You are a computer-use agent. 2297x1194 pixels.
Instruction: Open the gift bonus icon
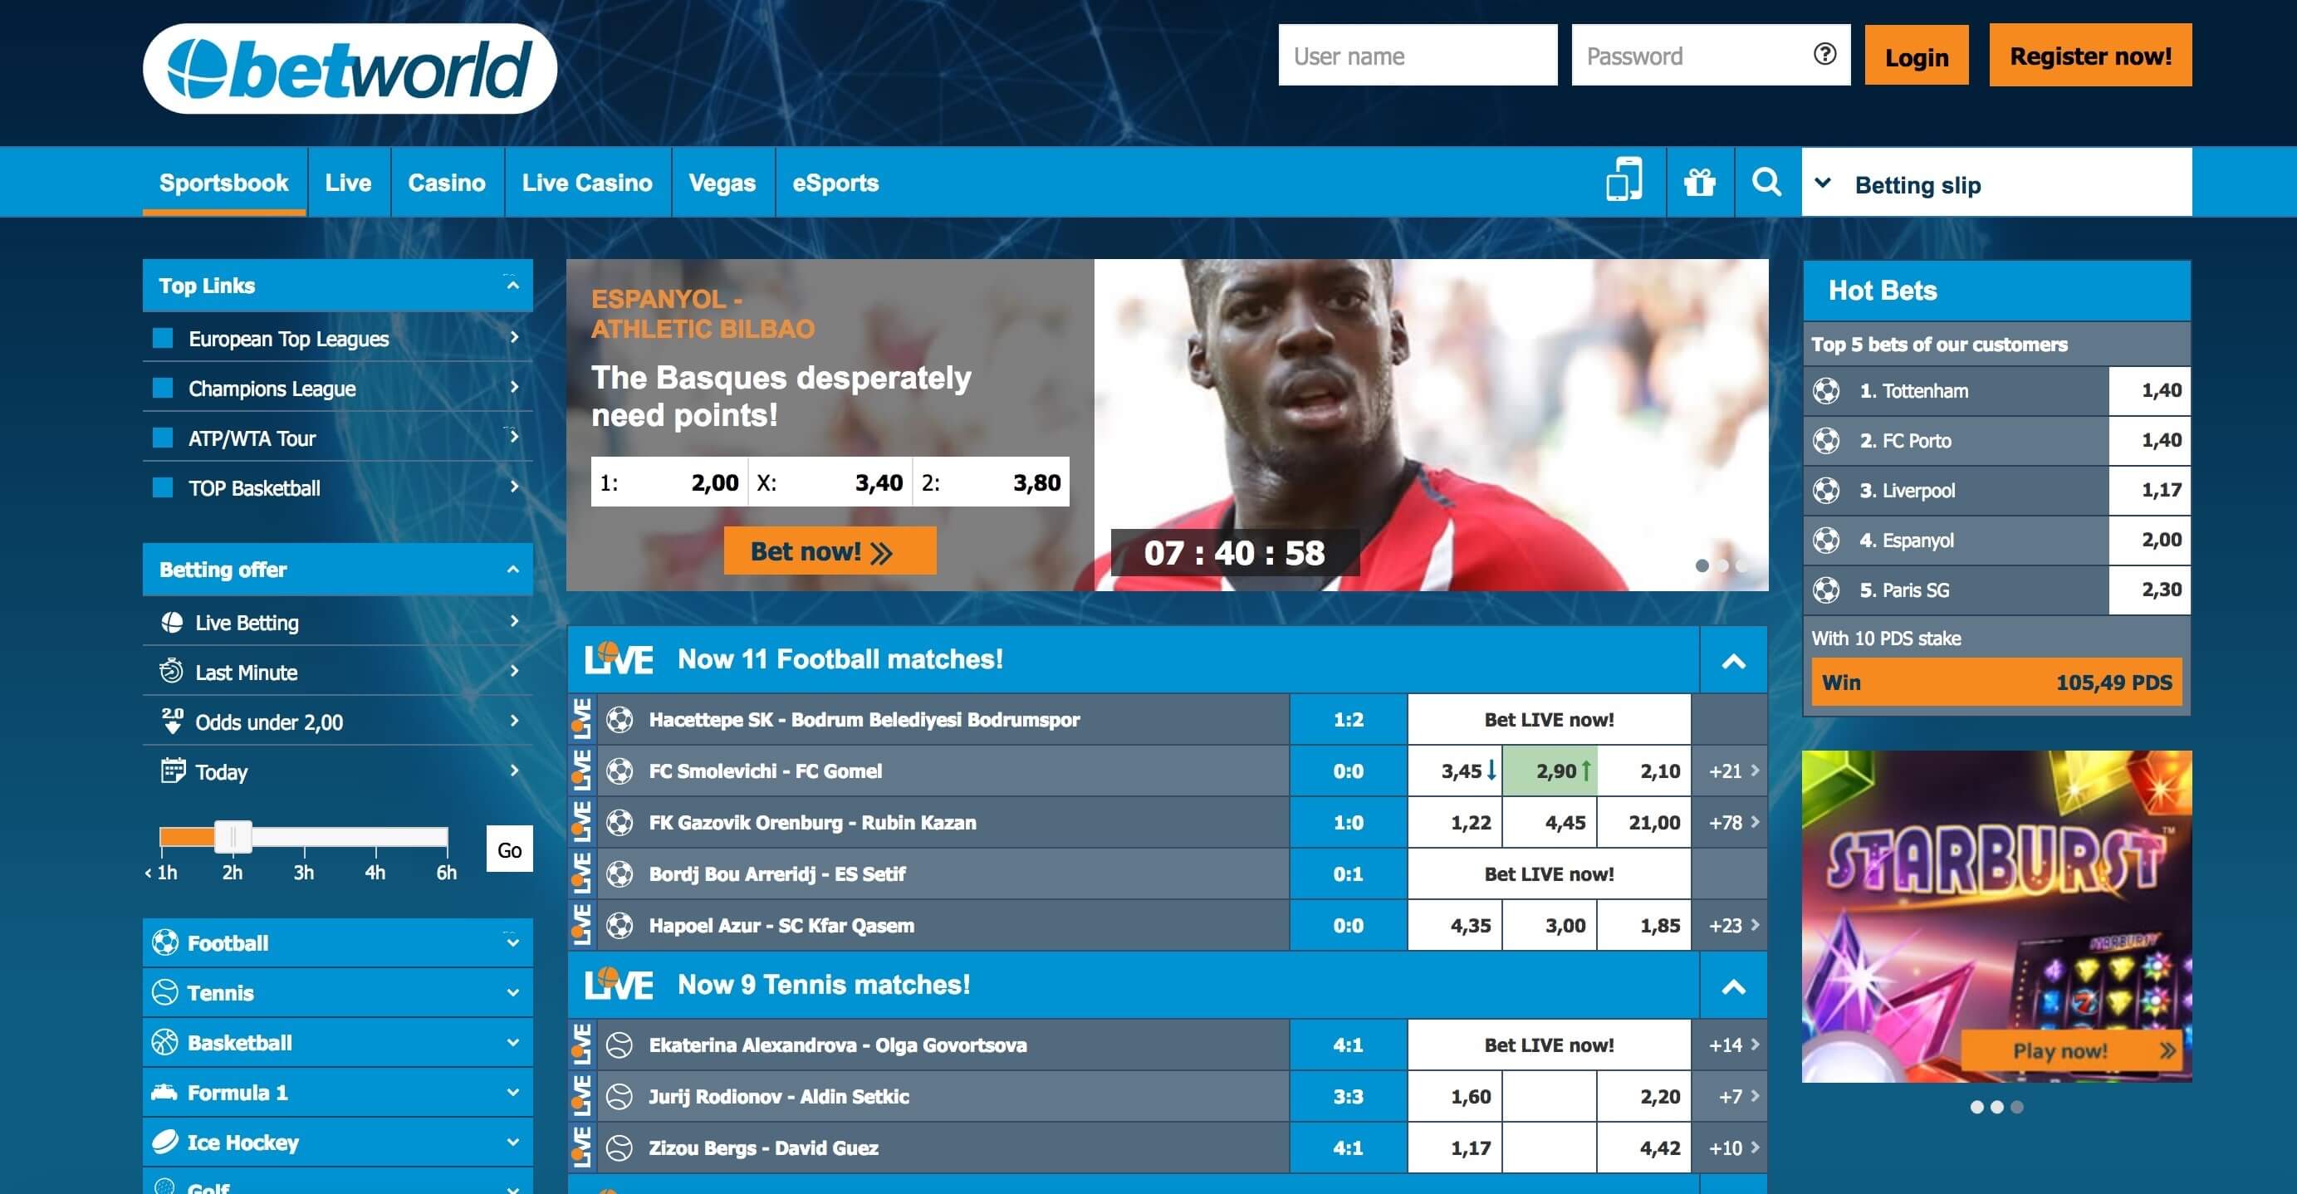pos(1700,182)
